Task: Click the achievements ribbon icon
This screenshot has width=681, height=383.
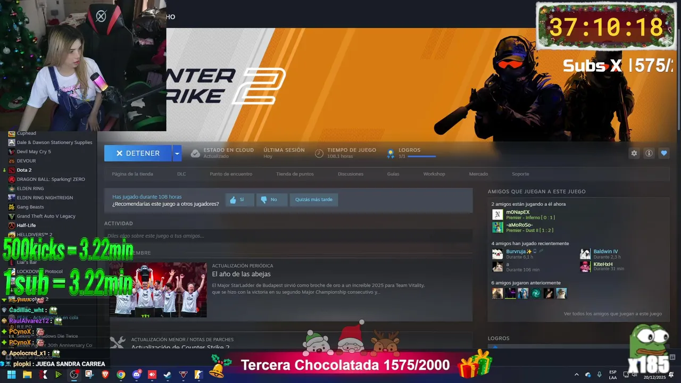Action: tap(391, 153)
